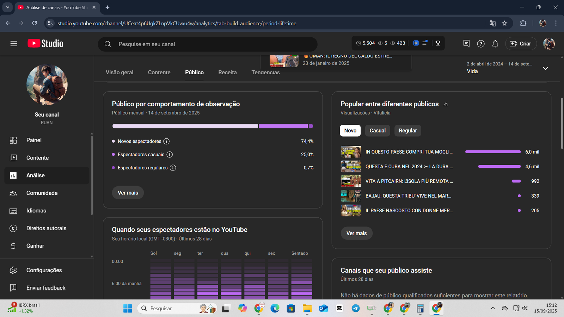Open VITA A PITCAIRN video entry
Image resolution: width=564 pixels, height=317 pixels.
pyautogui.click(x=409, y=181)
